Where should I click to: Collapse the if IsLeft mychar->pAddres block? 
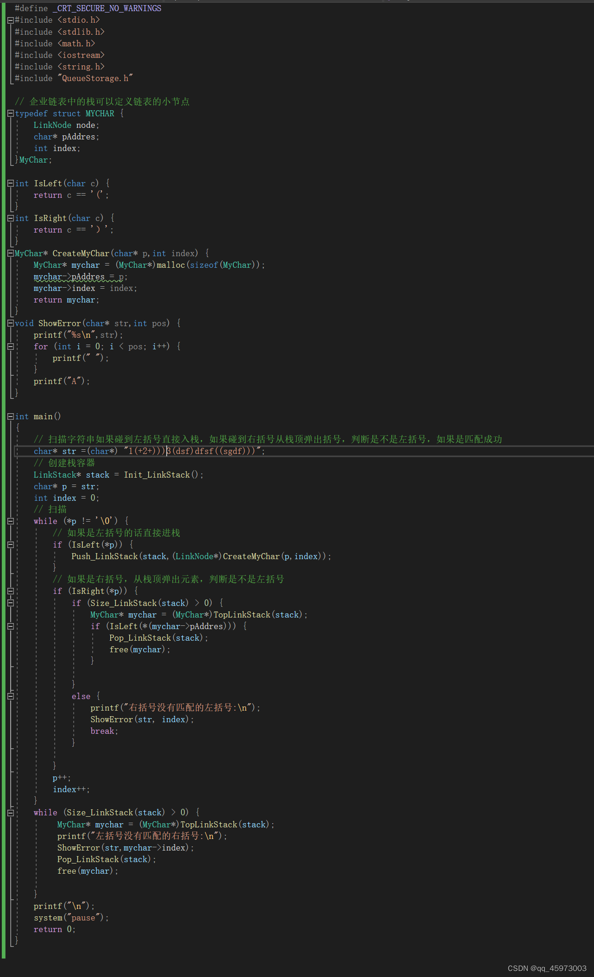tap(11, 626)
